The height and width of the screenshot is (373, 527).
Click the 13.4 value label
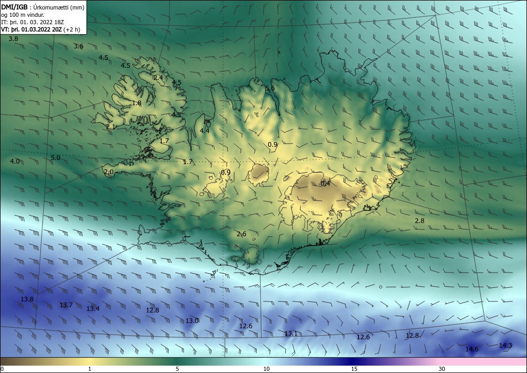[x=93, y=309]
